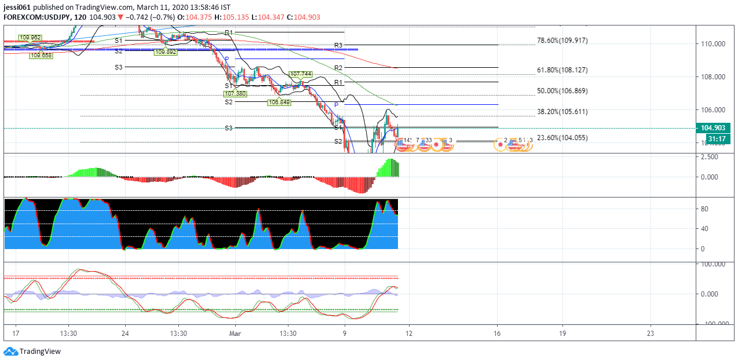Click 100.000 on the bottom oscillator scale
Image resolution: width=738 pixels, height=362 pixels.
[x=713, y=264]
